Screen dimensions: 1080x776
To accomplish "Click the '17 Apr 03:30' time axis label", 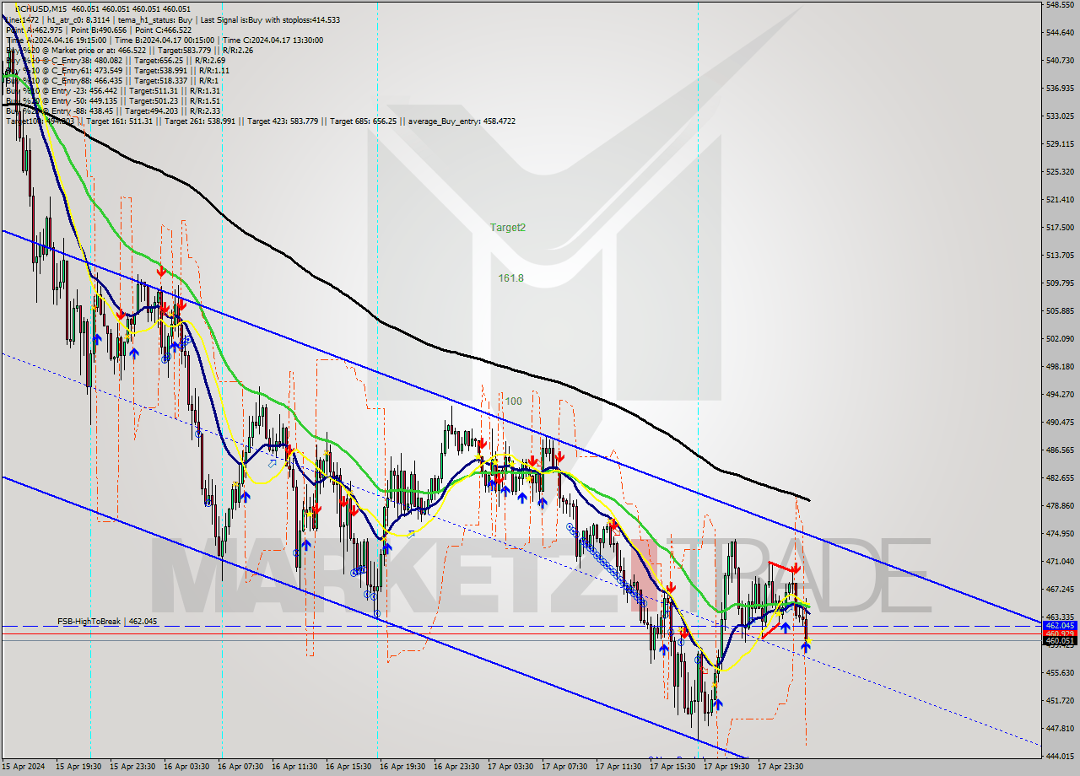I will point(511,767).
